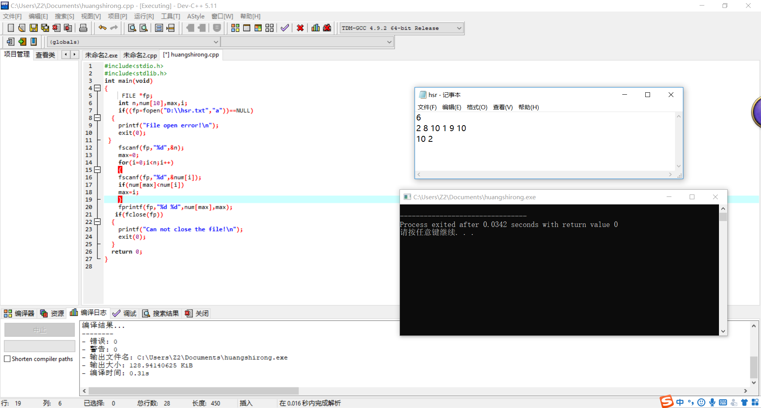Open the 工具[T] menu
The image size is (761, 408).
pyautogui.click(x=170, y=16)
